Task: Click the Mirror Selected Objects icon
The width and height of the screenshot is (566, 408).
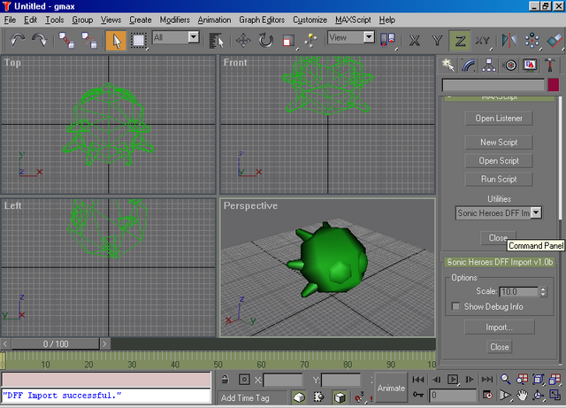Action: coord(509,40)
